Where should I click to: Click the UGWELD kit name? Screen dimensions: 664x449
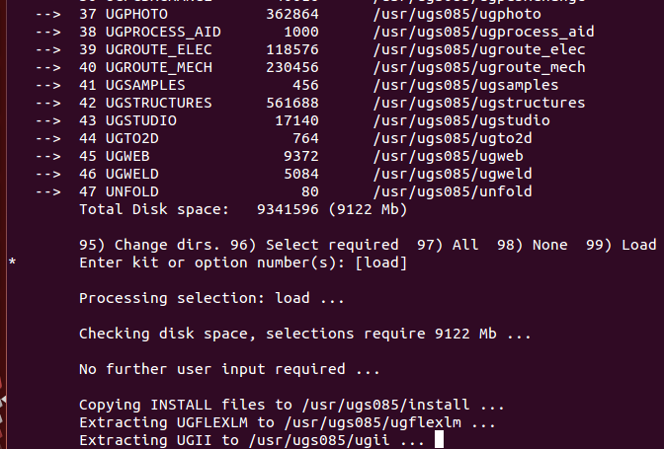(x=132, y=175)
